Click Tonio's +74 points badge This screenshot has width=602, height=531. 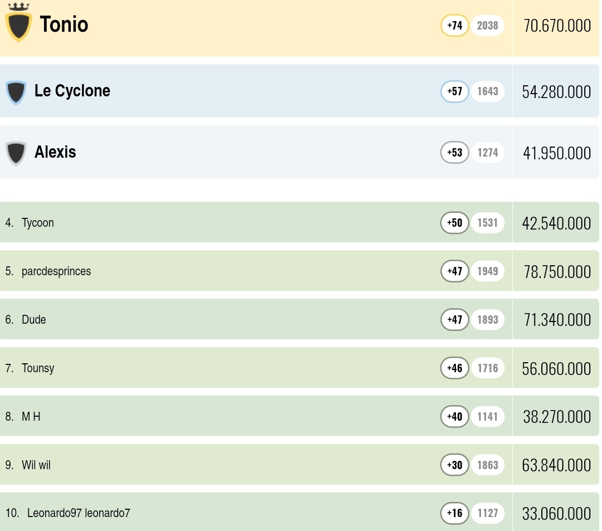(455, 26)
